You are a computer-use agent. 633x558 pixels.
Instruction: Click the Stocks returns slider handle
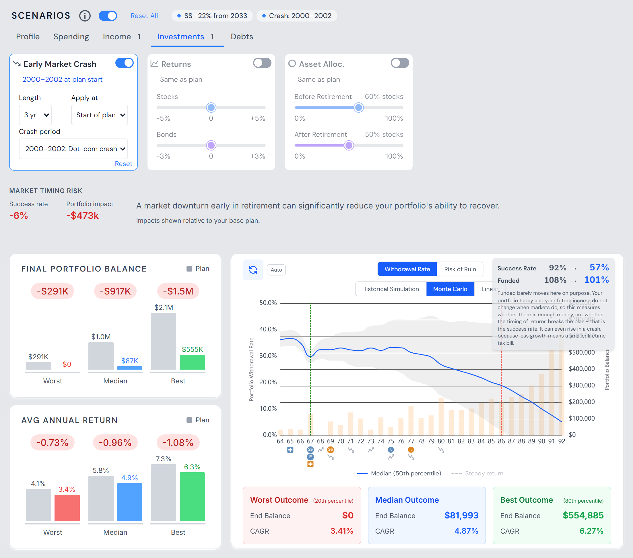pos(211,108)
